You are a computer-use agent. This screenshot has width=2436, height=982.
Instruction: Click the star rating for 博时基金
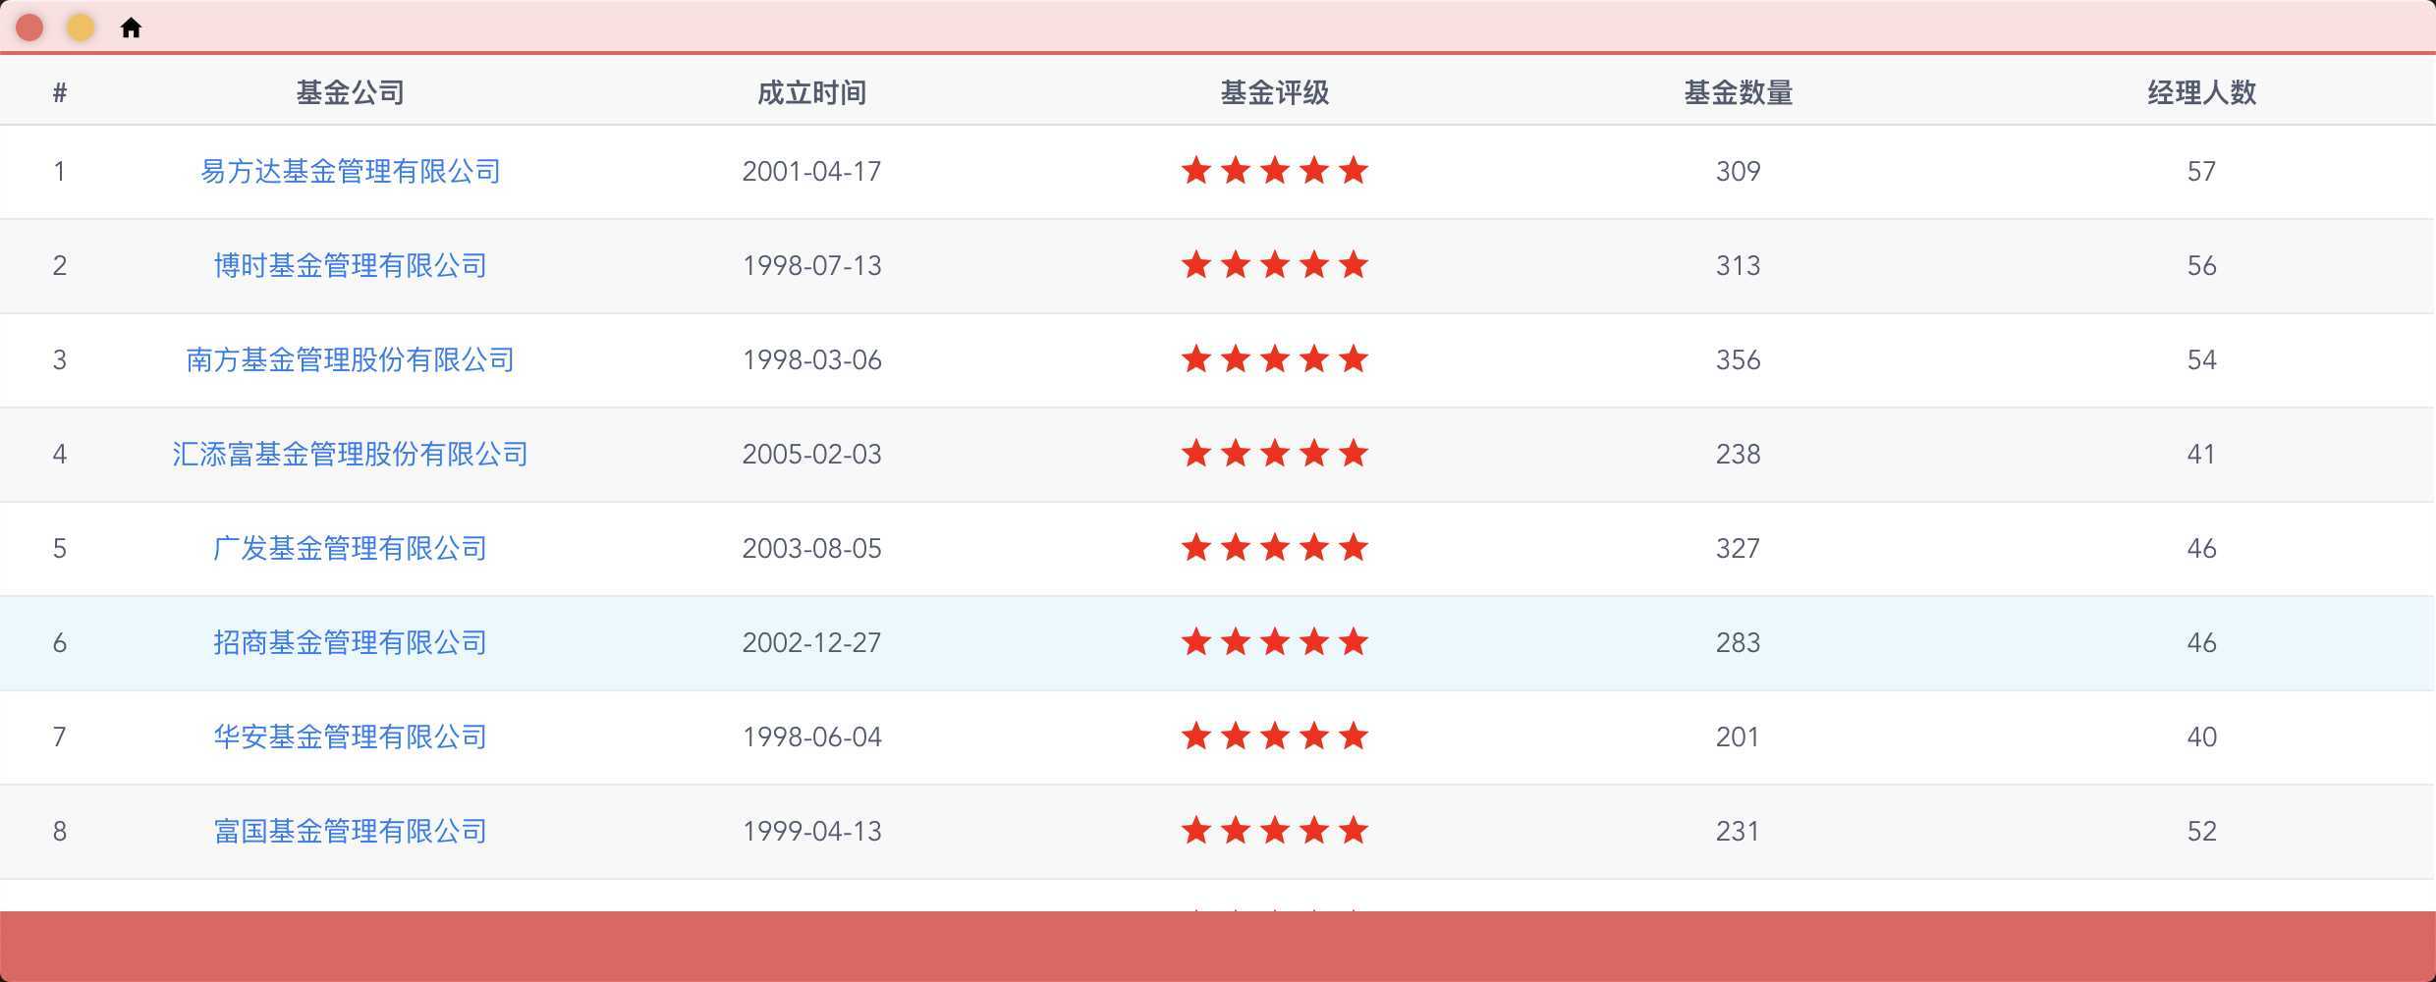click(x=1275, y=264)
